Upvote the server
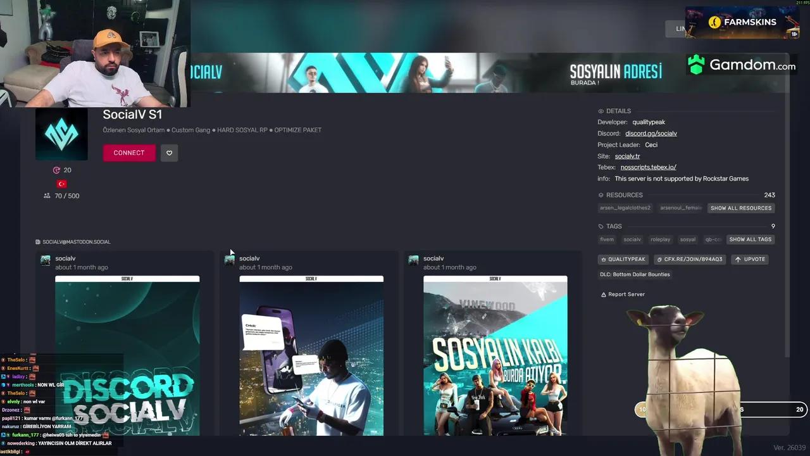This screenshot has height=456, width=810. point(750,259)
